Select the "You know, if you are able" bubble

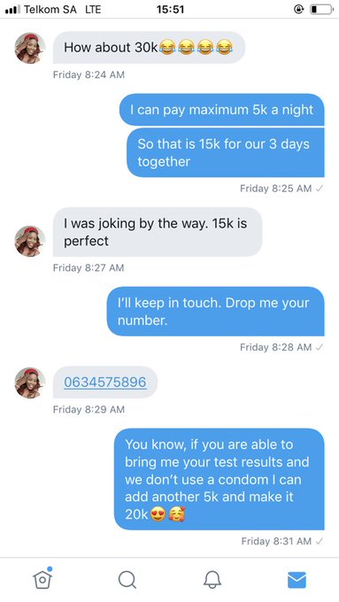[x=220, y=479]
